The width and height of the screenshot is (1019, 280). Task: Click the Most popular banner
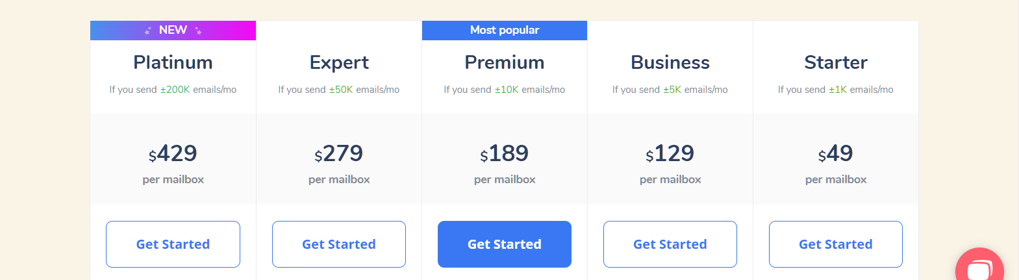click(x=505, y=31)
